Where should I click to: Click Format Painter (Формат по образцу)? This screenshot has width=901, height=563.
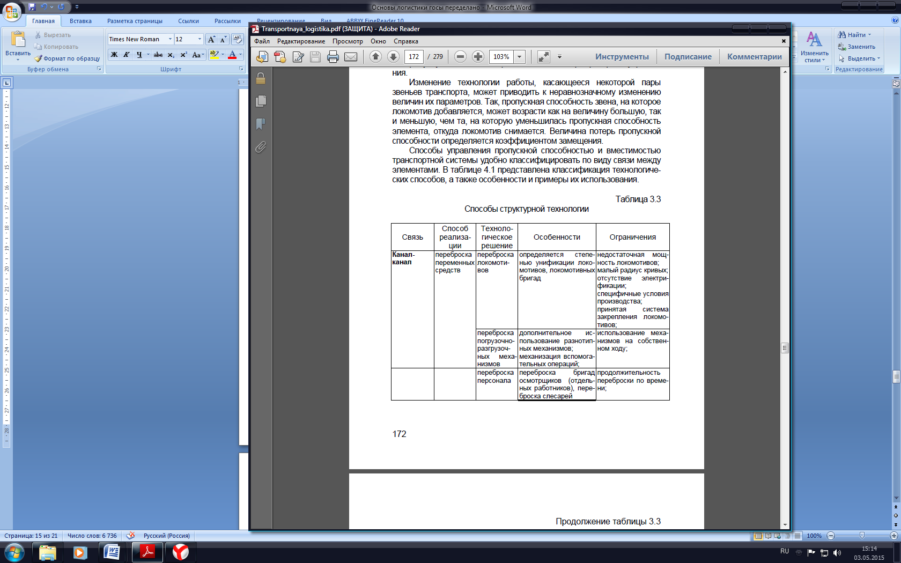click(x=68, y=58)
